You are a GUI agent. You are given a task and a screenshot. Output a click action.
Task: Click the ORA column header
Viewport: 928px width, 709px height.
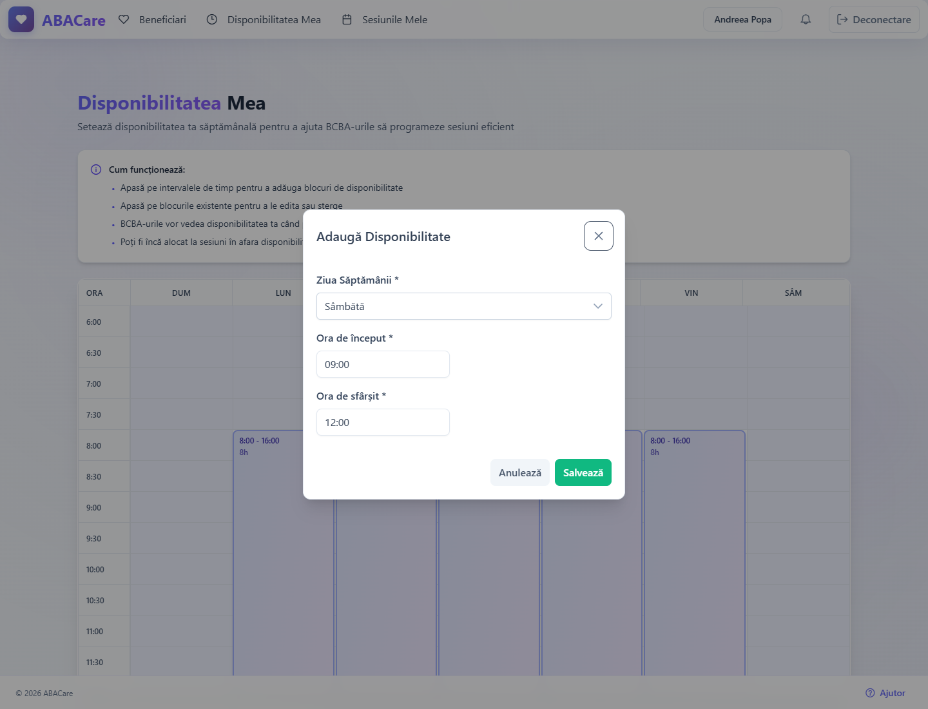(95, 293)
